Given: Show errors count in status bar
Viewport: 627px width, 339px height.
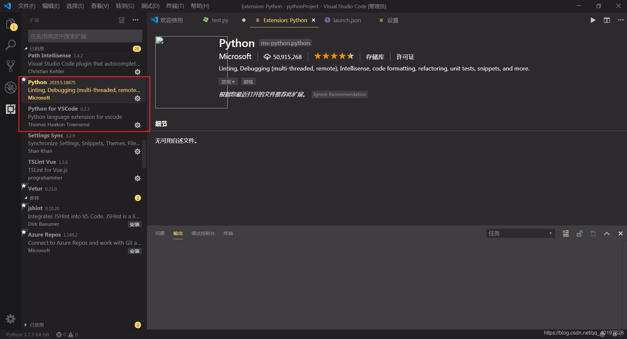Looking at the screenshot, I should (61, 334).
